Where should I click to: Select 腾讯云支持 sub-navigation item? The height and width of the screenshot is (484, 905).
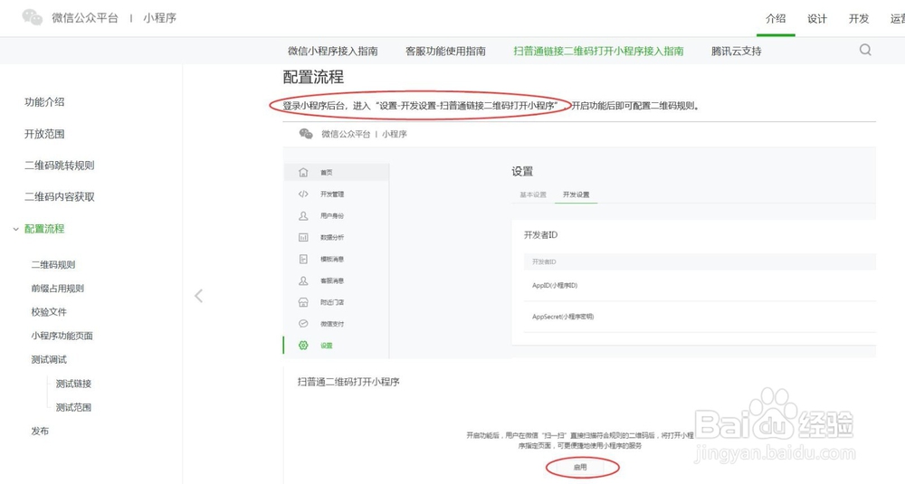(x=736, y=51)
